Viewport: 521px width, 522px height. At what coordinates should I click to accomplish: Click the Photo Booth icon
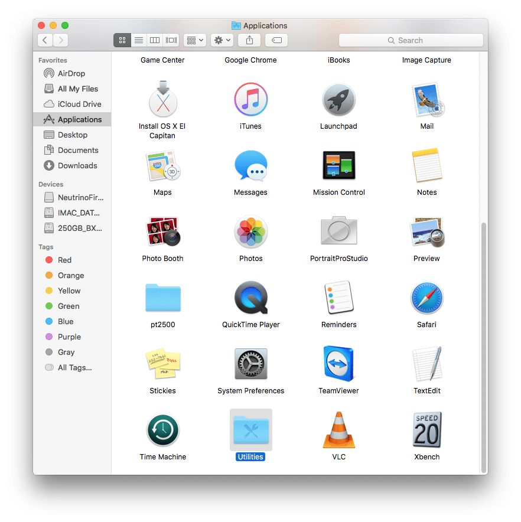click(162, 232)
